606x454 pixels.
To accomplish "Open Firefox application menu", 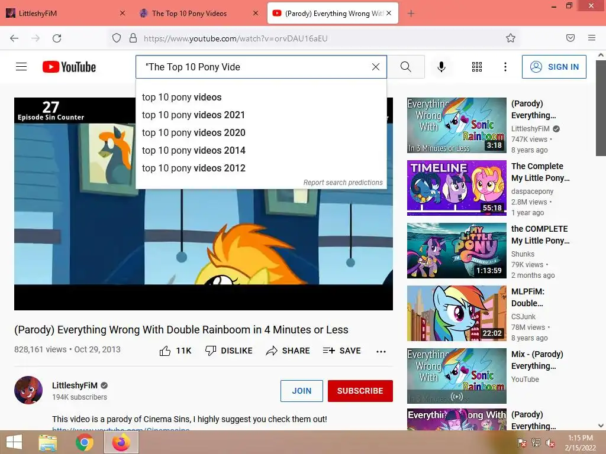I will point(592,38).
